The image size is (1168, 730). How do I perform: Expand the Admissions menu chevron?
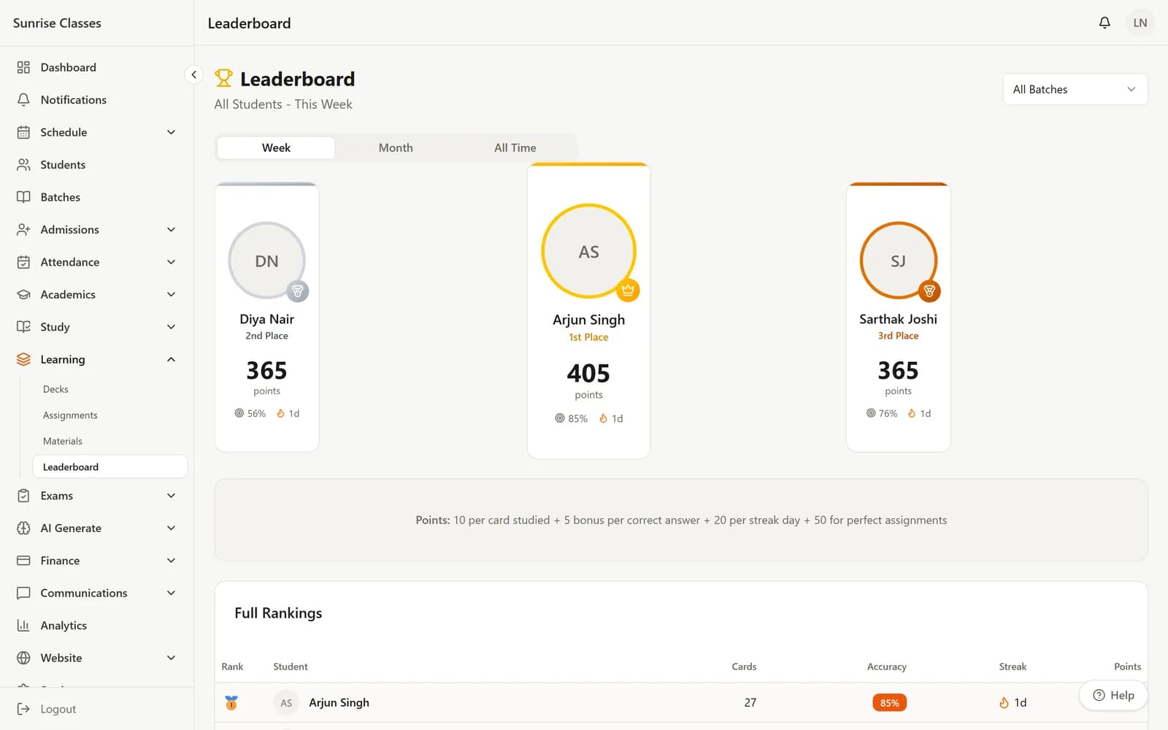click(x=171, y=229)
